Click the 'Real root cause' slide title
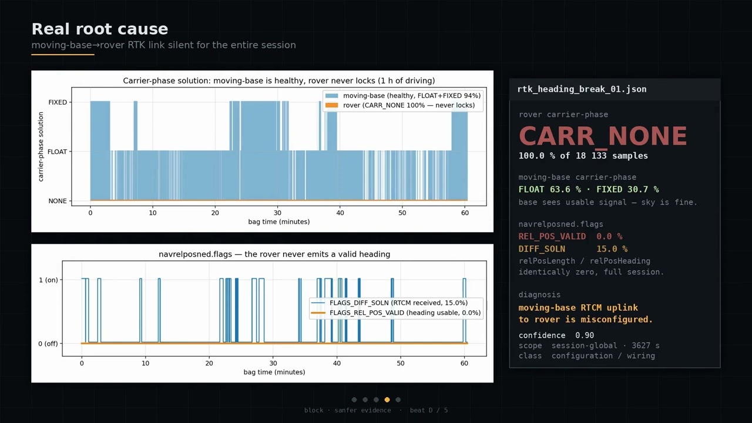Viewport: 752px width, 423px height. point(100,29)
